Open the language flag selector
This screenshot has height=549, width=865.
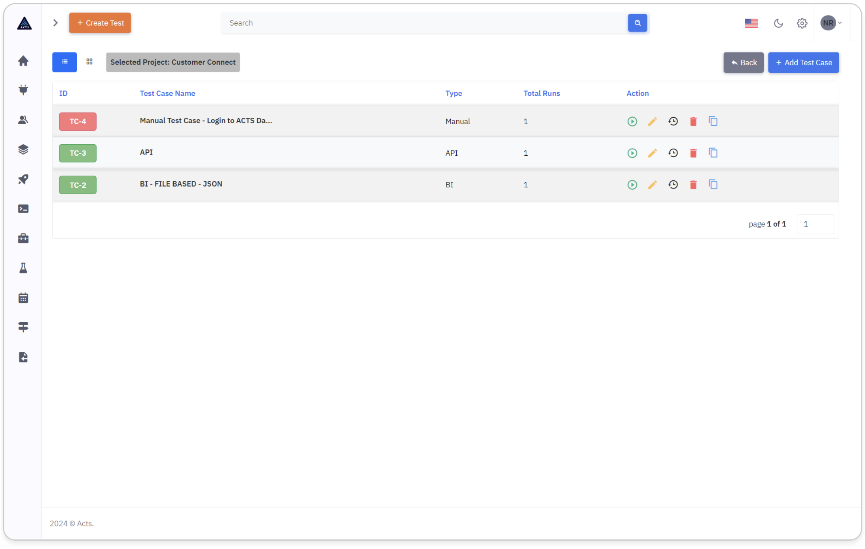pos(751,23)
